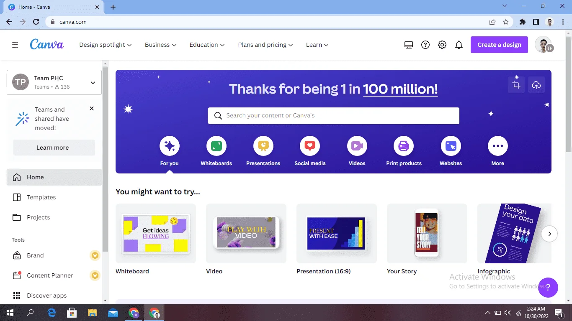
Task: Open the profile avatar menu
Action: (x=544, y=45)
